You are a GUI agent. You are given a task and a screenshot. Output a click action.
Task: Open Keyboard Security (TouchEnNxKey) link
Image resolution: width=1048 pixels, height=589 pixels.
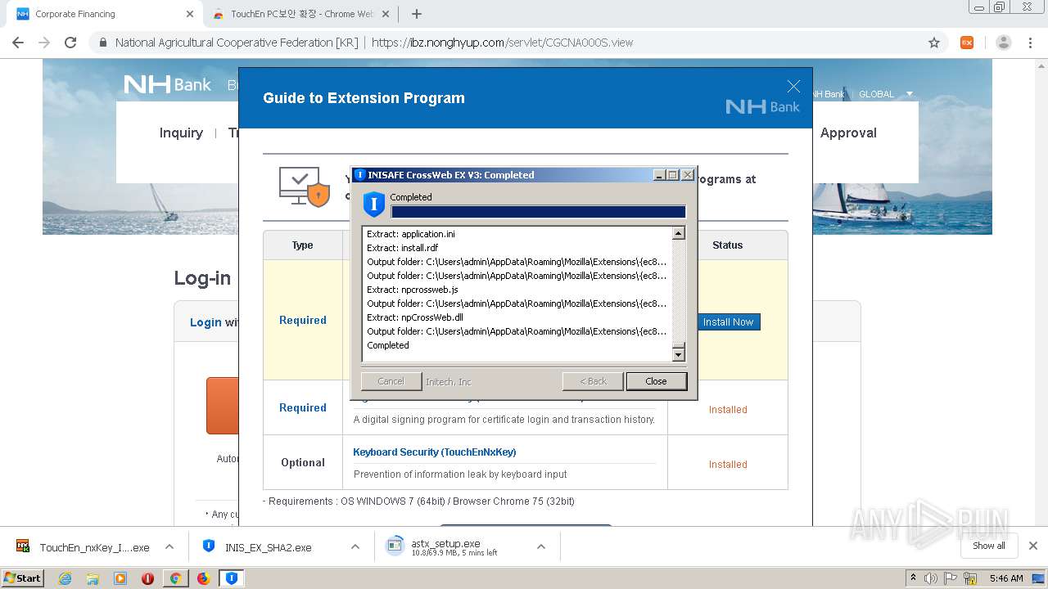pos(434,452)
